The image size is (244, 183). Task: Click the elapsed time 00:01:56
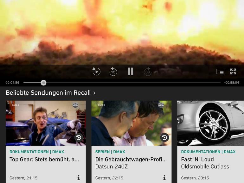[12, 83]
